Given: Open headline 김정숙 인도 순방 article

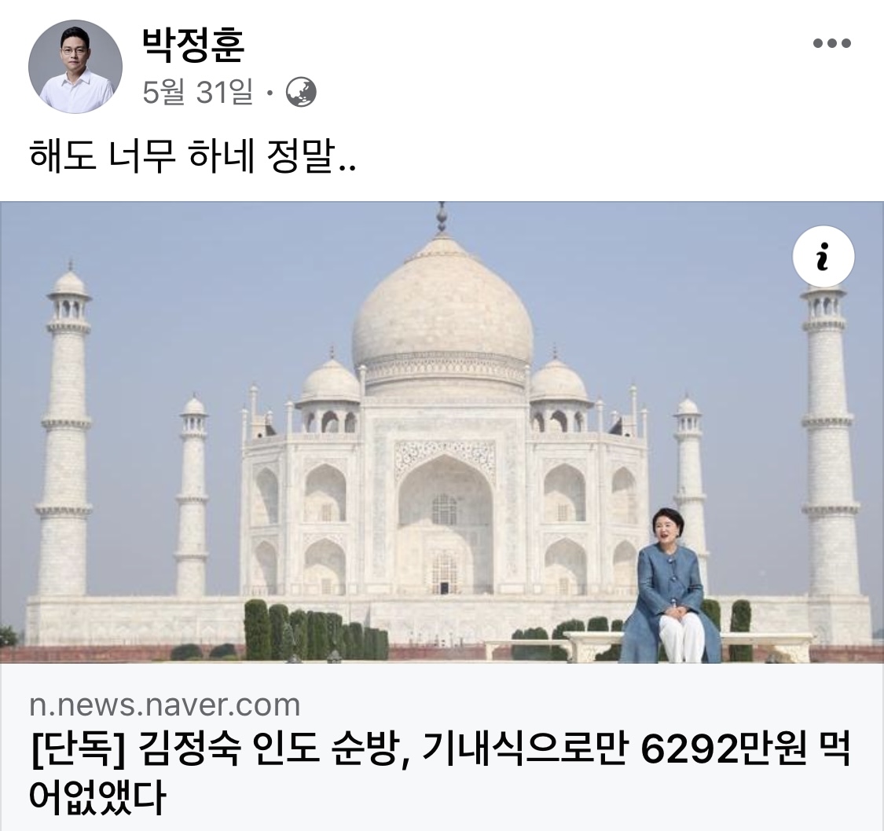Looking at the screenshot, I should pyautogui.click(x=440, y=773).
